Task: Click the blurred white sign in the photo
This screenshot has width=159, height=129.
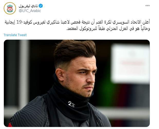Action: click(130, 64)
